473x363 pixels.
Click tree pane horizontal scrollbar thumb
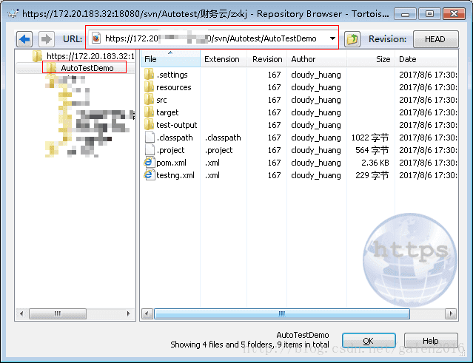click(x=58, y=313)
